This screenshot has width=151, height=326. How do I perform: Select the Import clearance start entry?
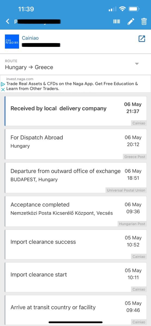click(76, 277)
